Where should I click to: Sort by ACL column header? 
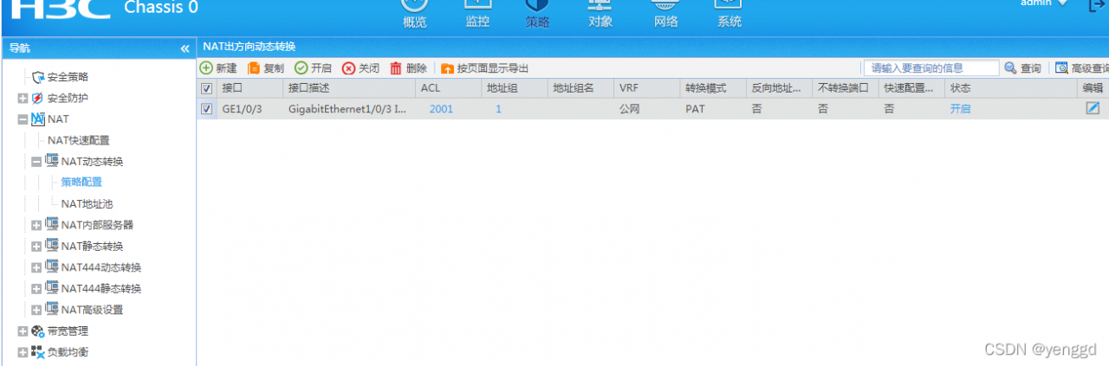click(448, 88)
